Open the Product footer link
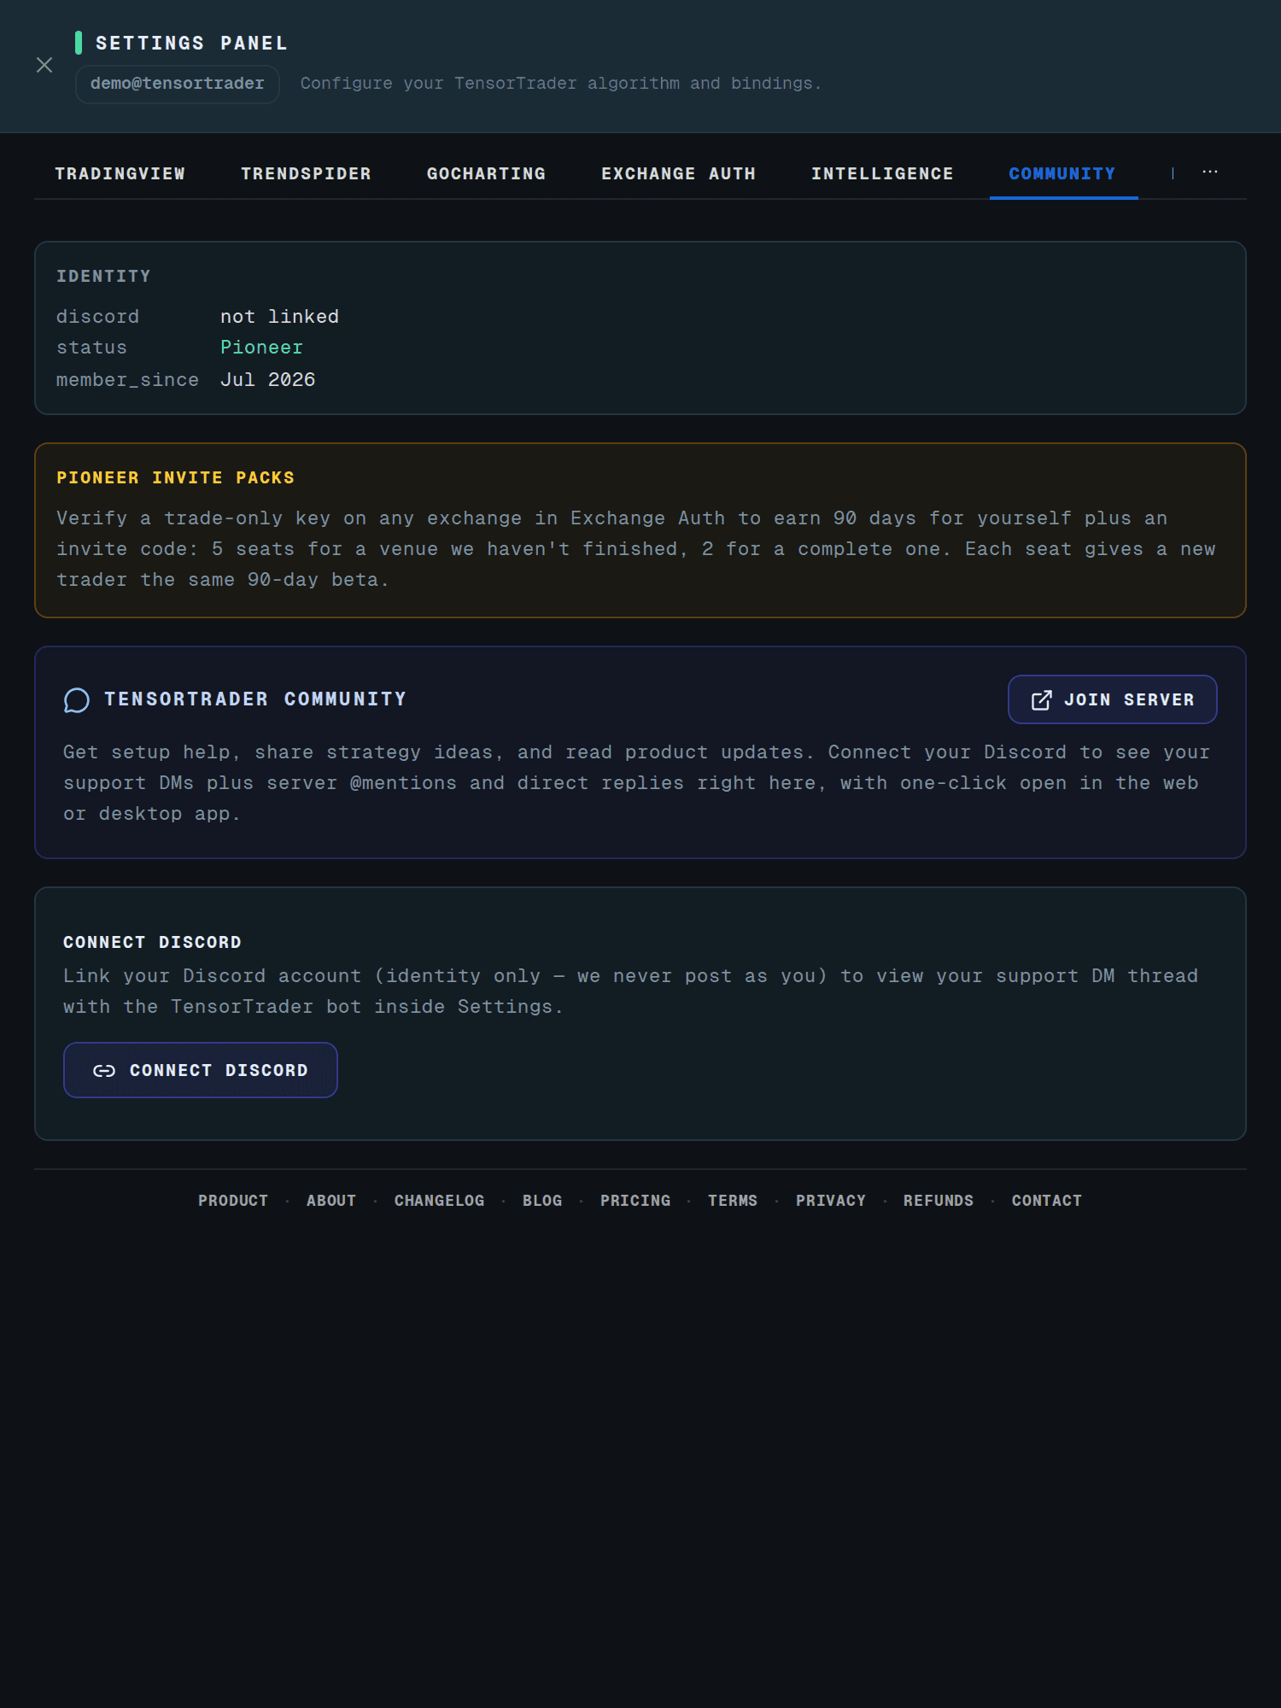The height and width of the screenshot is (1708, 1281). pos(233,1201)
